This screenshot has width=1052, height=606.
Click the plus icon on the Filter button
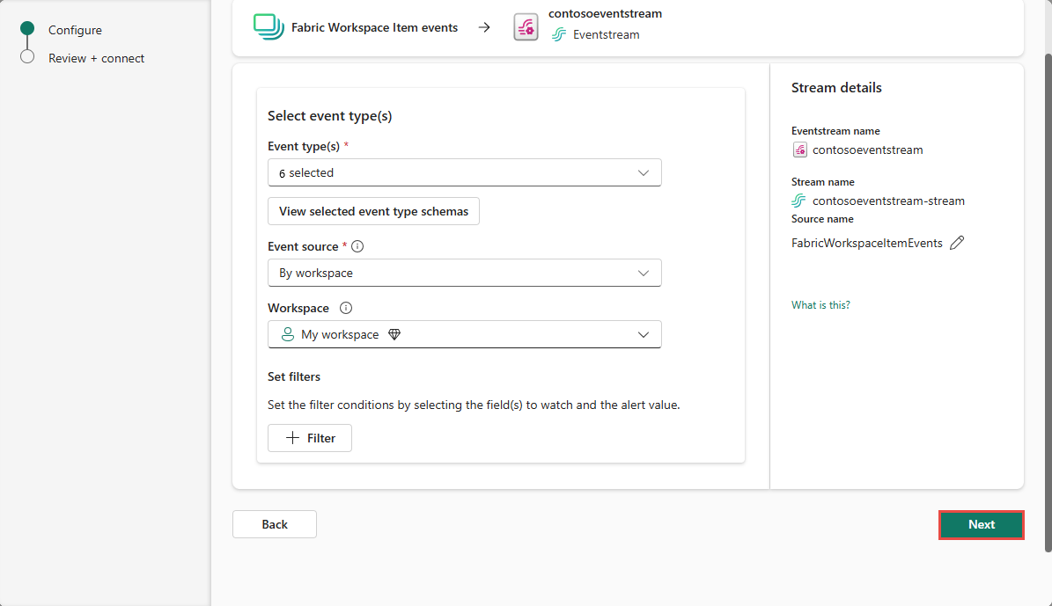coord(292,438)
